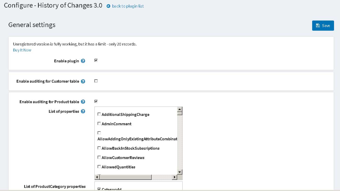Click the vertical scrollbar thumb in properties list
The height and width of the screenshot is (191, 340).
click(179, 113)
